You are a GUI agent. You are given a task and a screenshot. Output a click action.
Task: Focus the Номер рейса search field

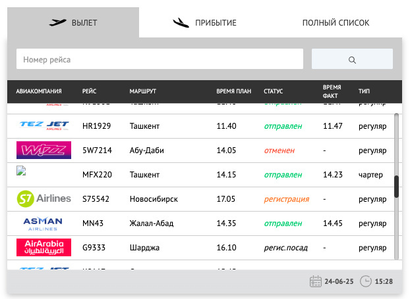point(160,59)
